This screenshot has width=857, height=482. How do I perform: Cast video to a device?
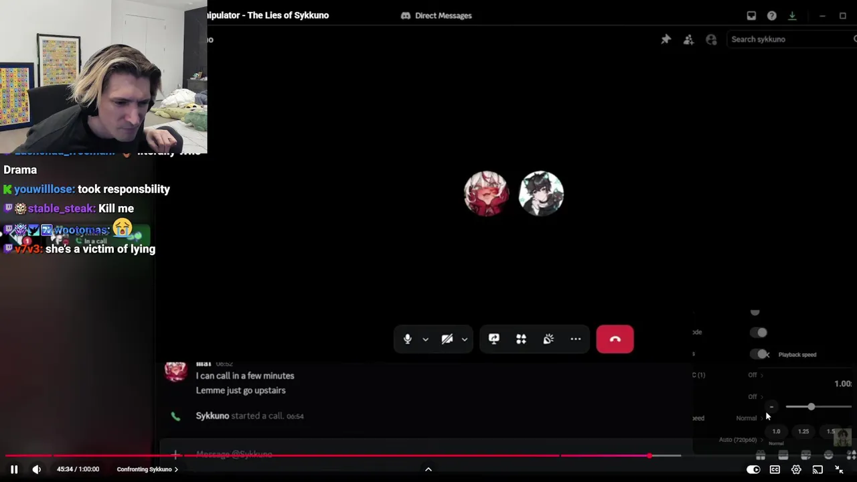pyautogui.click(x=817, y=469)
